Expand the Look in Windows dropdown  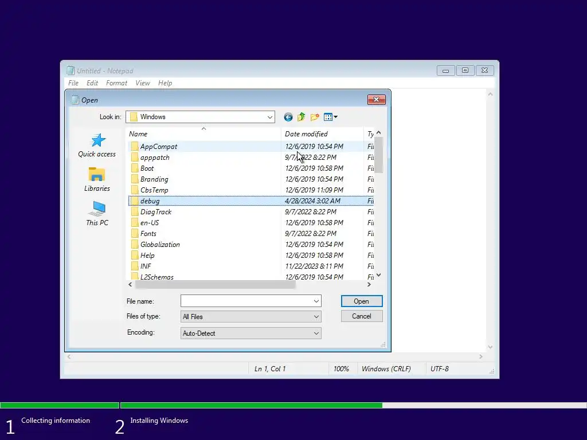click(269, 117)
